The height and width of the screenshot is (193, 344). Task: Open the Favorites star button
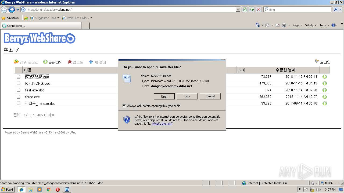tap(10, 18)
